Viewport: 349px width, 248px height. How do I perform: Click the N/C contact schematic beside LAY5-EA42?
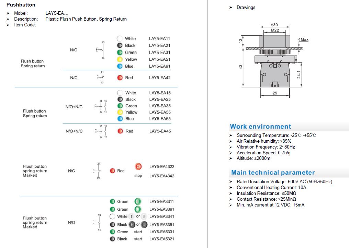(x=100, y=78)
